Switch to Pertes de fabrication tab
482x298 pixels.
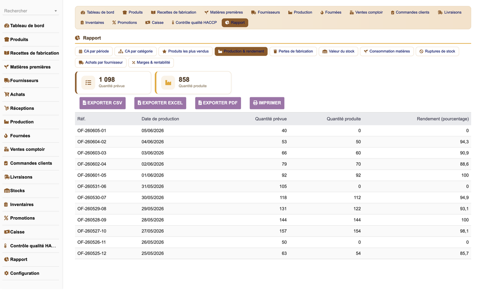pyautogui.click(x=293, y=51)
